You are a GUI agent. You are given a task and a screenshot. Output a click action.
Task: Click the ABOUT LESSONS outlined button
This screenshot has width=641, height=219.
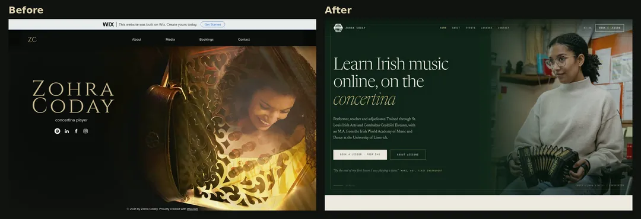coord(408,154)
